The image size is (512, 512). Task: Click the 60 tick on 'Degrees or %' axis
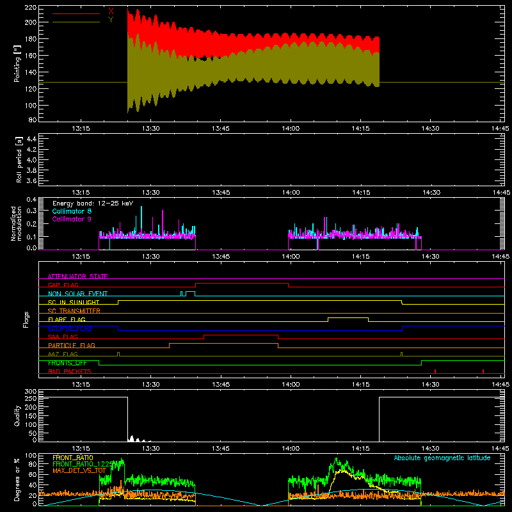coord(33,474)
